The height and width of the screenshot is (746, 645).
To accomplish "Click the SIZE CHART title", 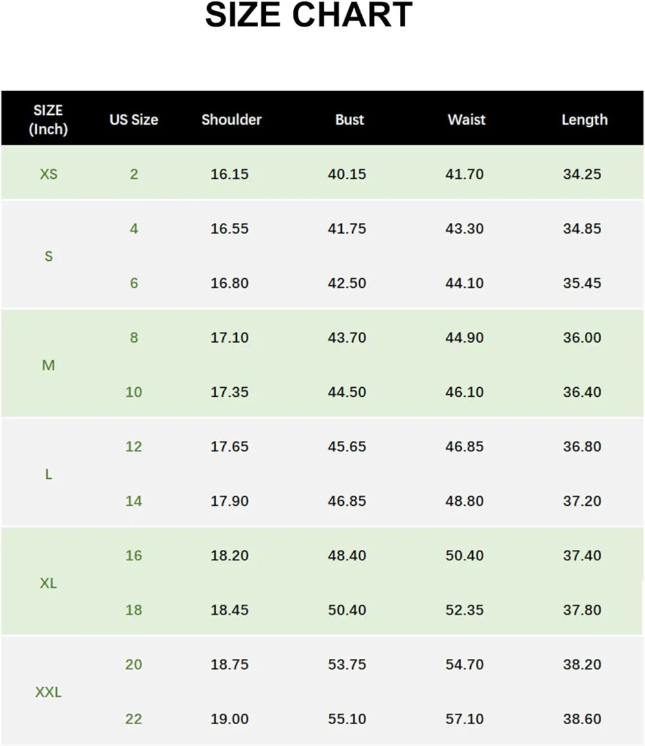I will coord(308,15).
